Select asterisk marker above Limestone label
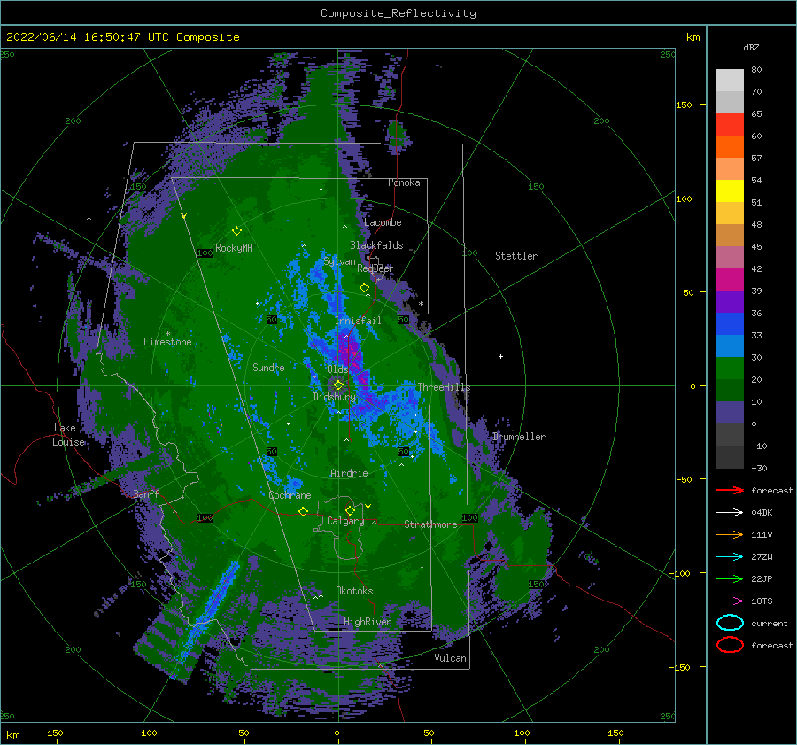This screenshot has width=797, height=745. click(167, 334)
